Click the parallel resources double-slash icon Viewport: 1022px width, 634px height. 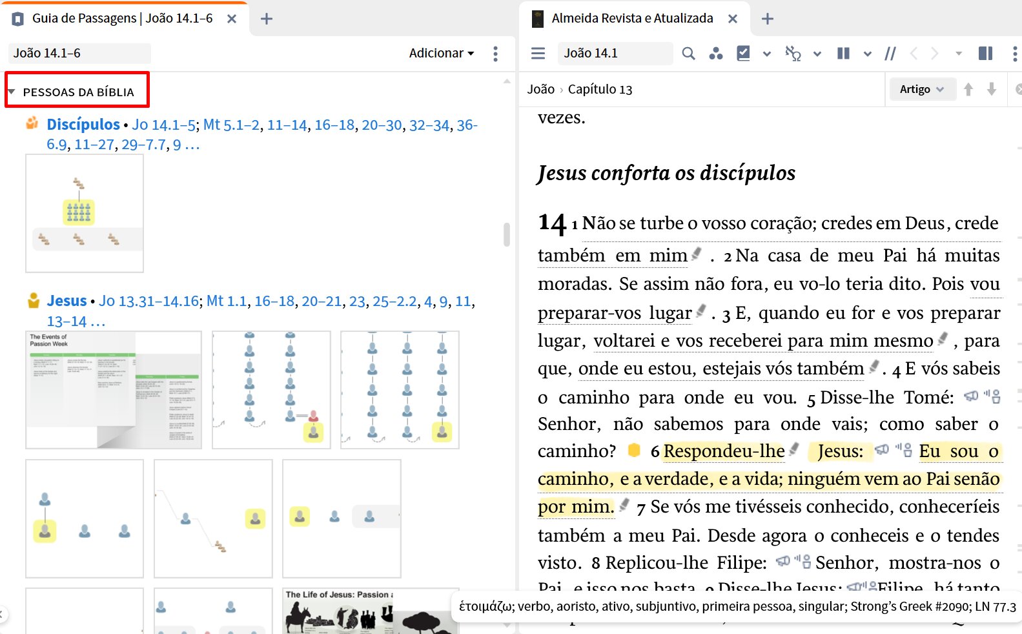890,53
